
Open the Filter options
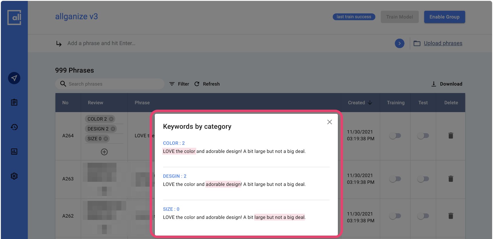[179, 84]
